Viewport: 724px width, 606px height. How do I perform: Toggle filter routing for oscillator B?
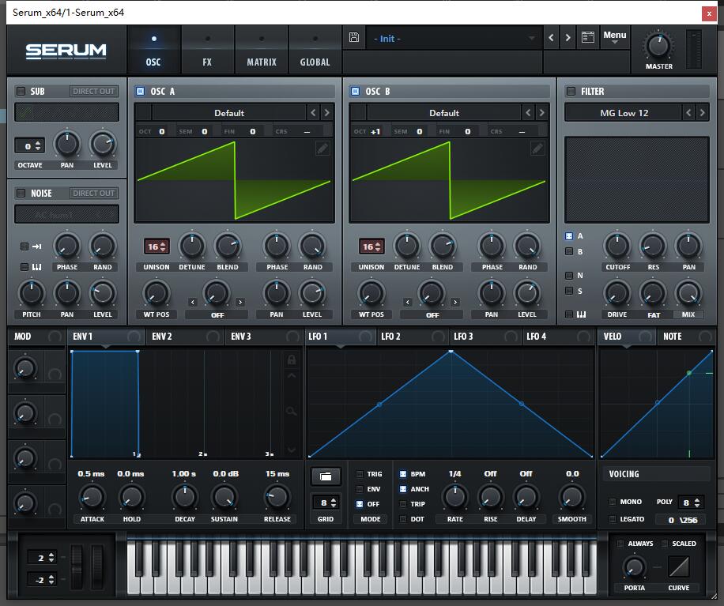tap(569, 251)
